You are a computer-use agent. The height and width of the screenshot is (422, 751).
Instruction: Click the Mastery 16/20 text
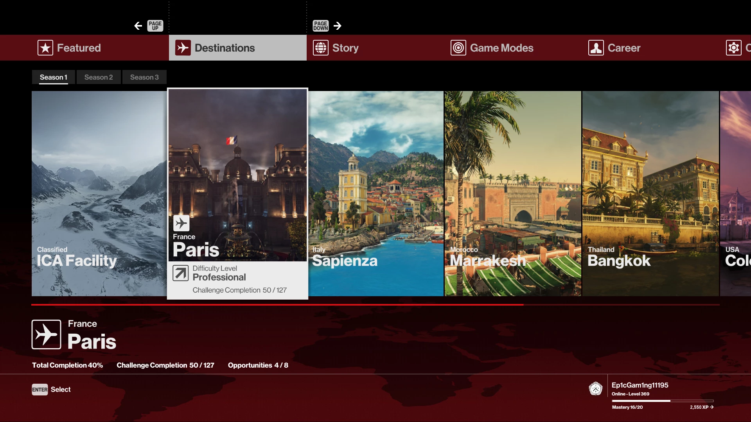click(627, 407)
